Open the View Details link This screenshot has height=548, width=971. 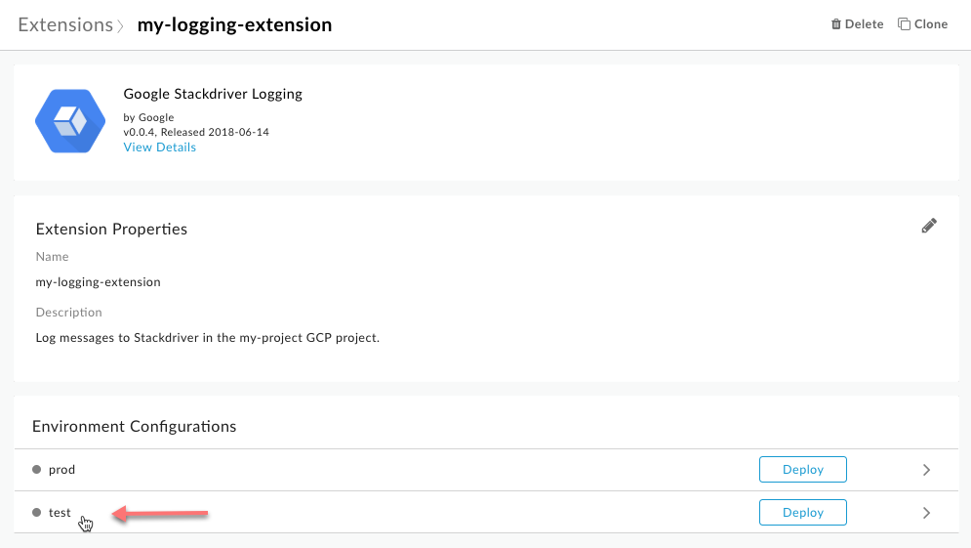coord(159,148)
